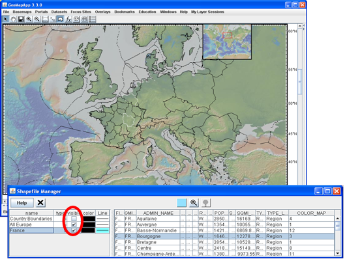The image size is (345, 259).
Task: Open the Basemaps menu
Action: pos(22,12)
